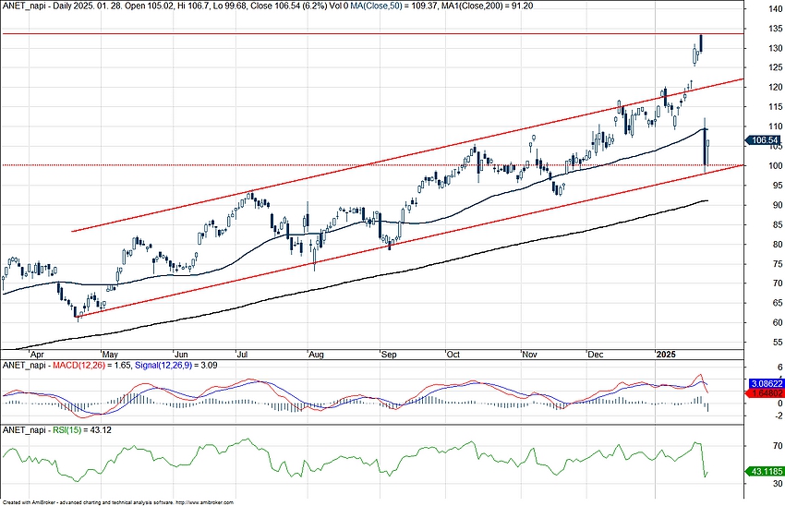
Task: Click the 'RSI(15) = 43.12' label
Action: coord(82,430)
